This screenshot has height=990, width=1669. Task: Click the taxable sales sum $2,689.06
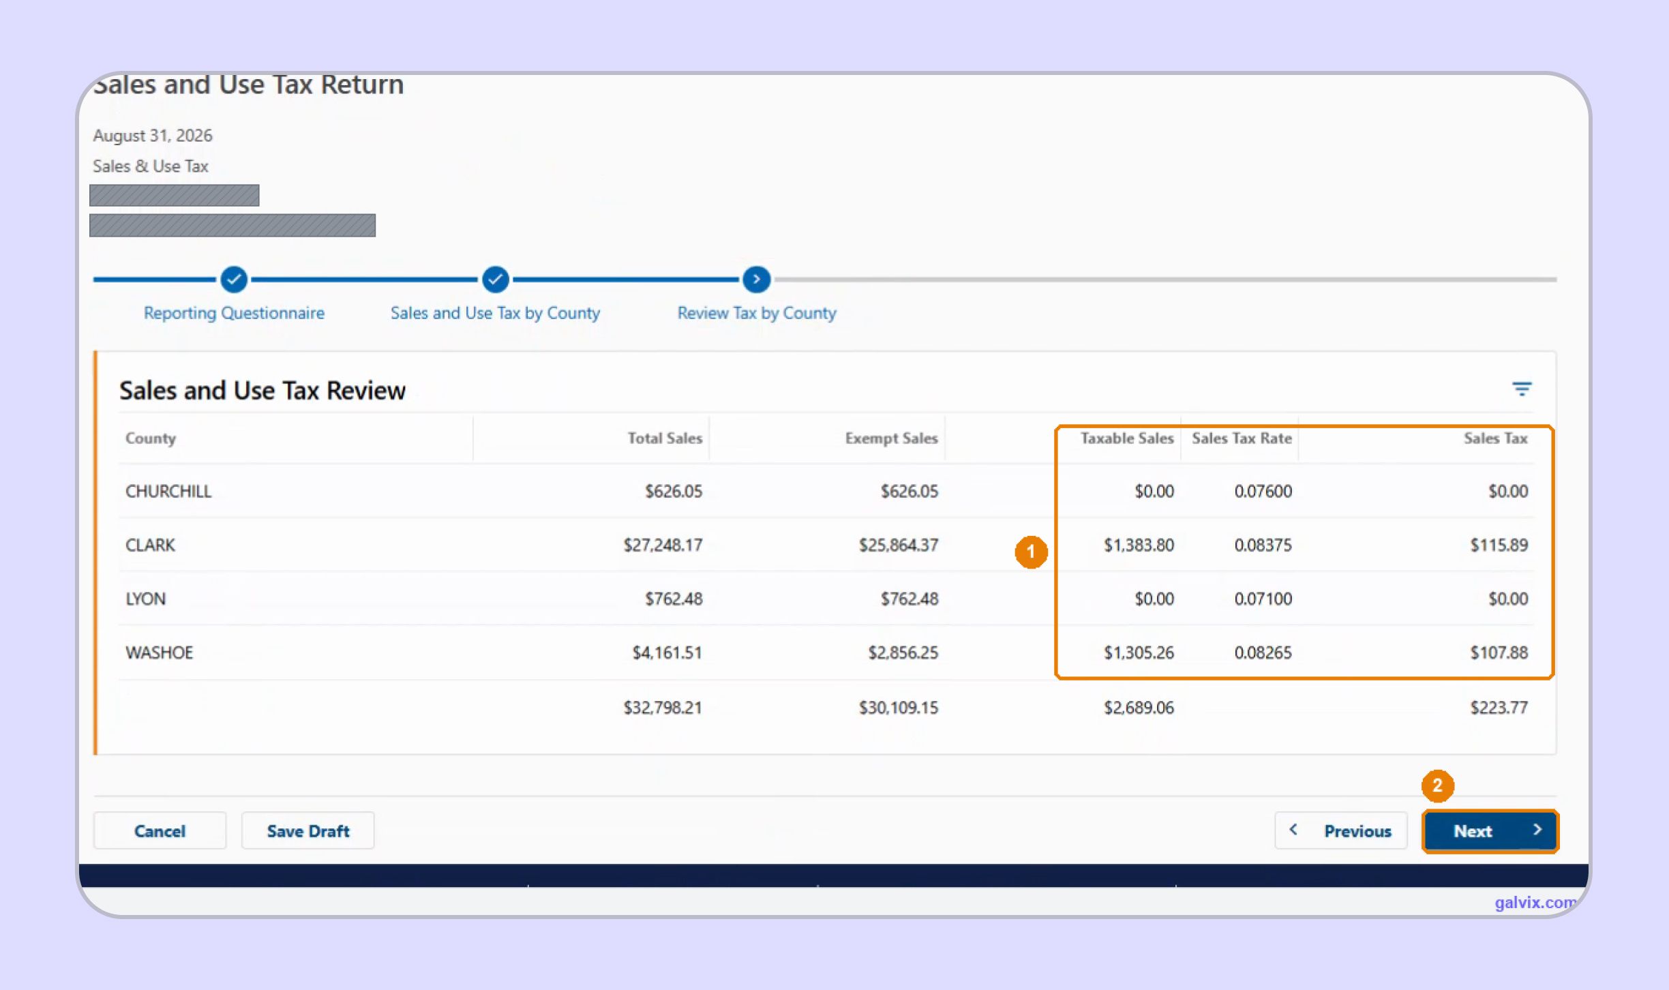tap(1139, 707)
